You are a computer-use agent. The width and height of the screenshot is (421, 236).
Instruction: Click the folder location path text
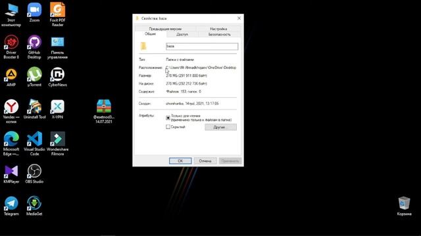pos(201,68)
